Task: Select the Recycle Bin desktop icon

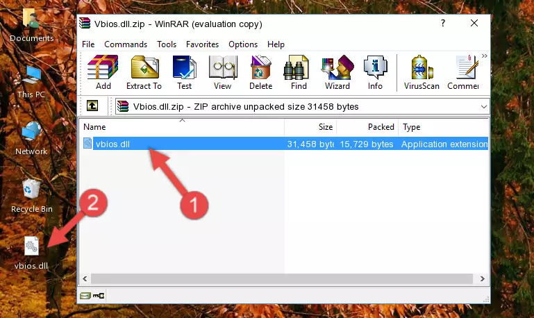Action: click(x=32, y=196)
